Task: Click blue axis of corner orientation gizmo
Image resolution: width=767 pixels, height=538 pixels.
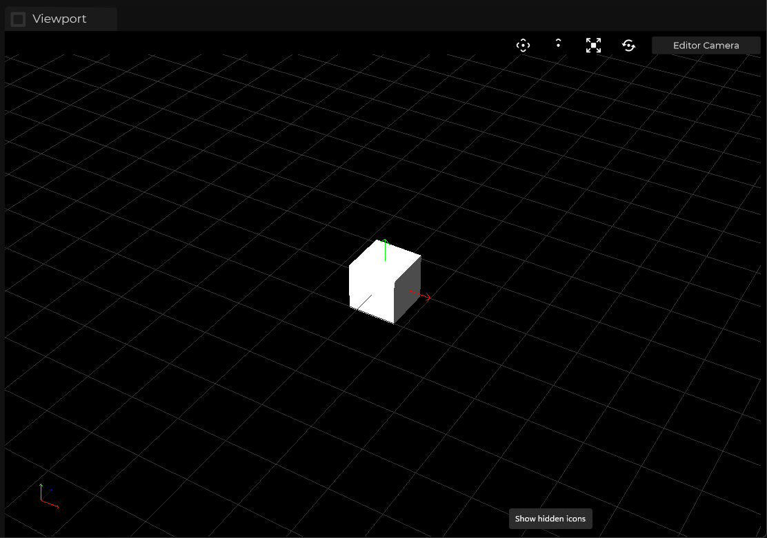Action: coord(47,494)
